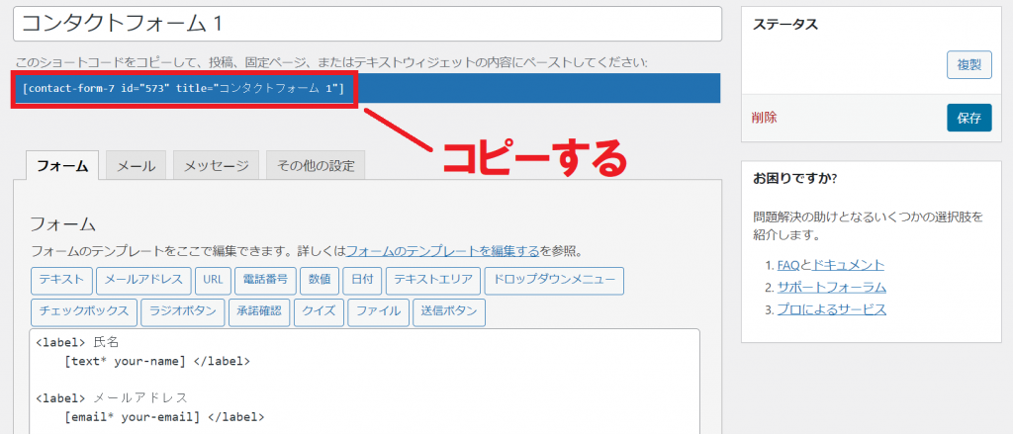Insert a テキストエリア tag
Viewport: 1013px width, 434px height.
pyautogui.click(x=433, y=281)
